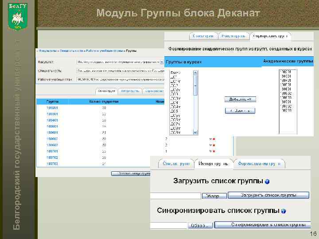
Task: Click up arrow of Группы в курсах list scrollbar
Action: (195, 73)
